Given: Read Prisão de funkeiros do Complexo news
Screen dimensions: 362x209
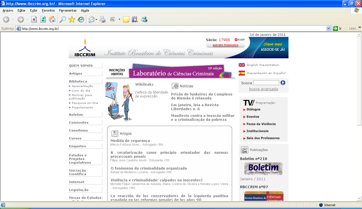Looking at the screenshot, I should click(x=202, y=96).
